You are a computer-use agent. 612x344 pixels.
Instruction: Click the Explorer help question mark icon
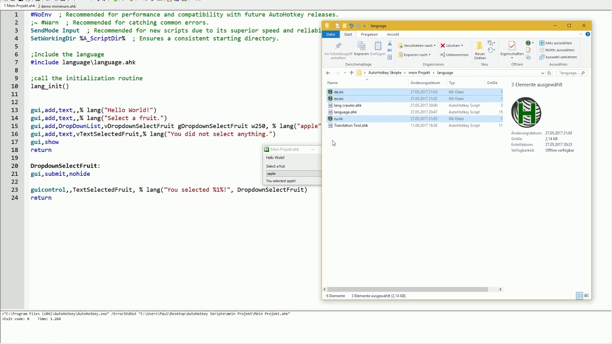(588, 34)
